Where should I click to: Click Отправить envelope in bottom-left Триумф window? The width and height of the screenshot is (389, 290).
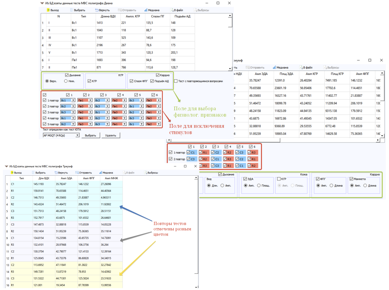(x=77, y=173)
